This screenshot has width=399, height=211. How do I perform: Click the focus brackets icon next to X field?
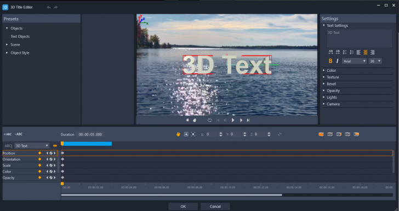[x=193, y=134]
